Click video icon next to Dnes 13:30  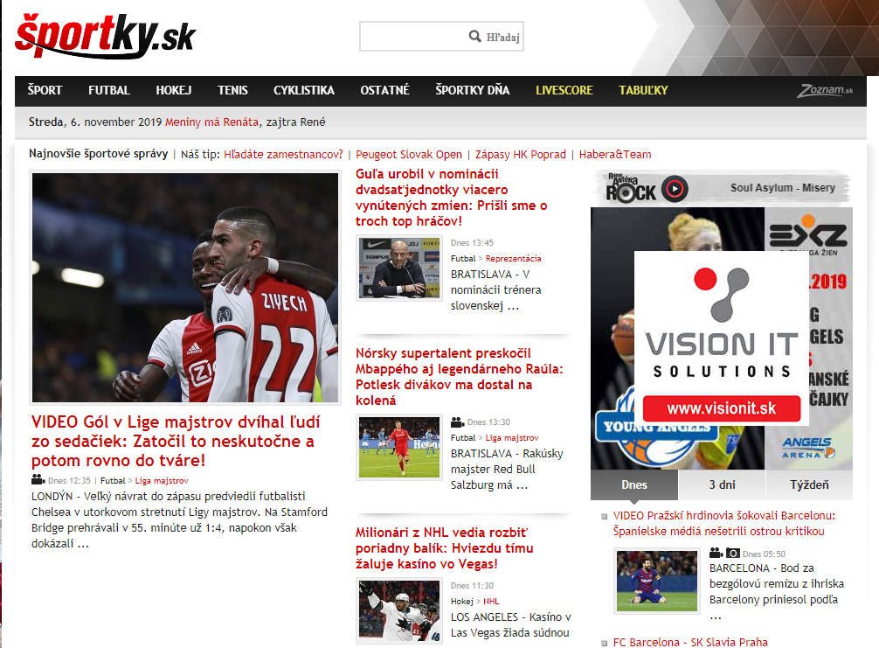point(458,422)
